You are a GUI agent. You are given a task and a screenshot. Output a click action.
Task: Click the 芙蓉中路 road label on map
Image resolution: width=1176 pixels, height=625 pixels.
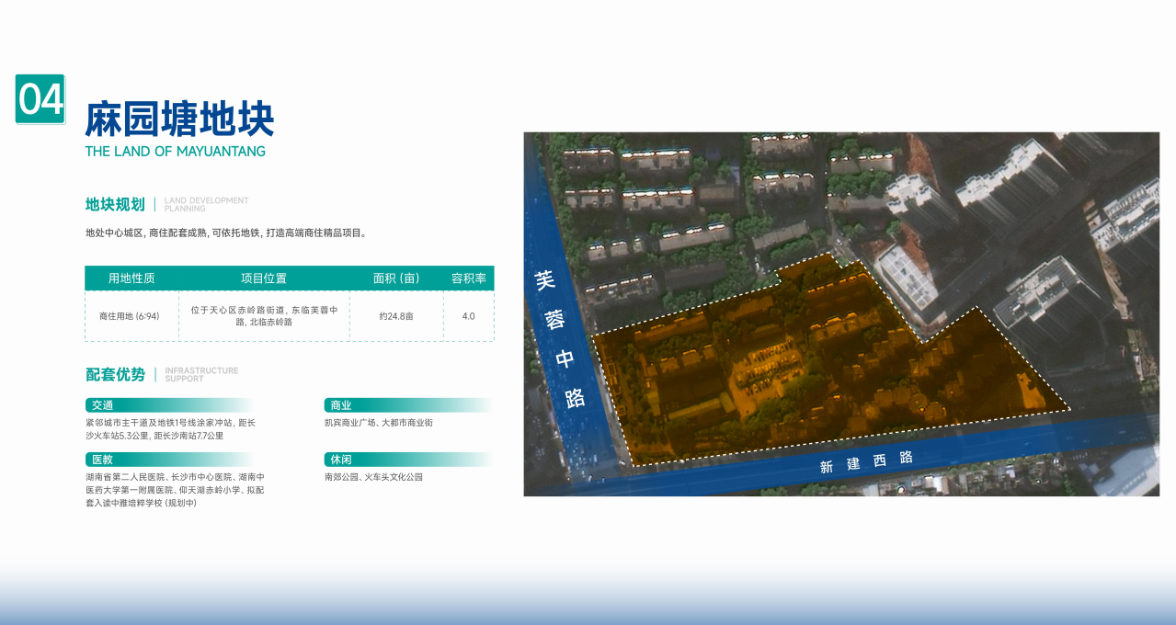point(560,340)
